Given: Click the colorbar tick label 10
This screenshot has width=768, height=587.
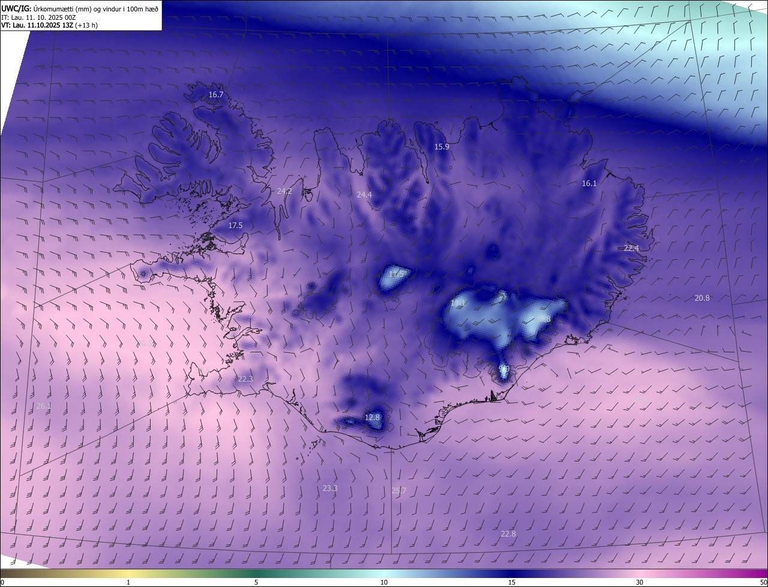Looking at the screenshot, I should 384,583.
